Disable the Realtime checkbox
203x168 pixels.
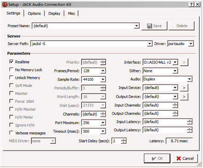click(11, 62)
